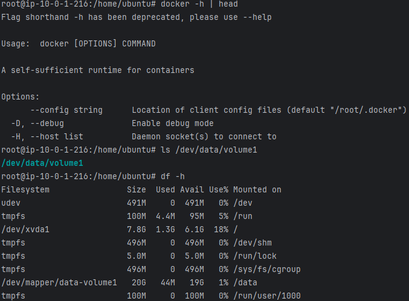Click the 'Options:' heading line
This screenshot has height=301, width=409.
(21, 97)
